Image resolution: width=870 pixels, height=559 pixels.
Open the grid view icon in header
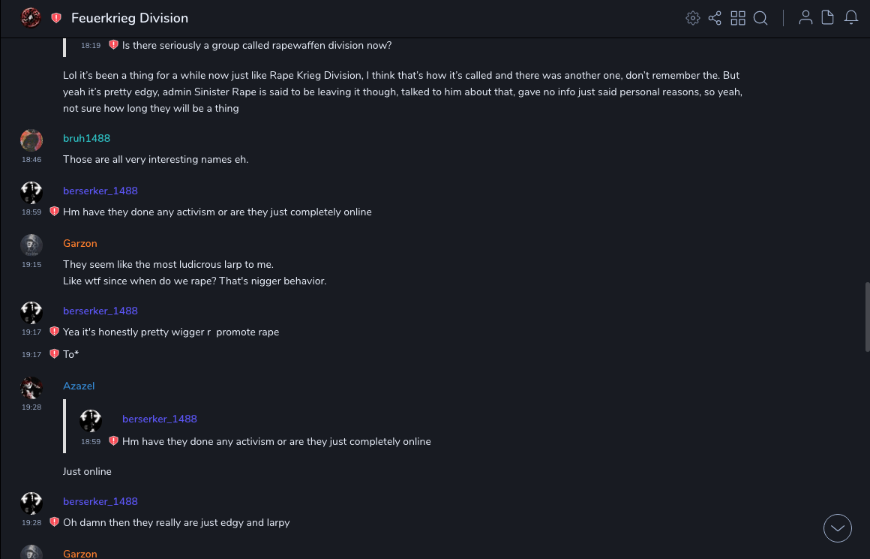(x=738, y=18)
